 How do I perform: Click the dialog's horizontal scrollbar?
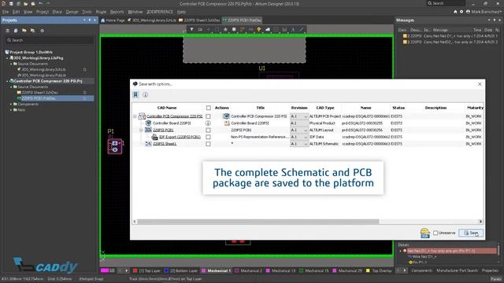pyautogui.click(x=258, y=222)
